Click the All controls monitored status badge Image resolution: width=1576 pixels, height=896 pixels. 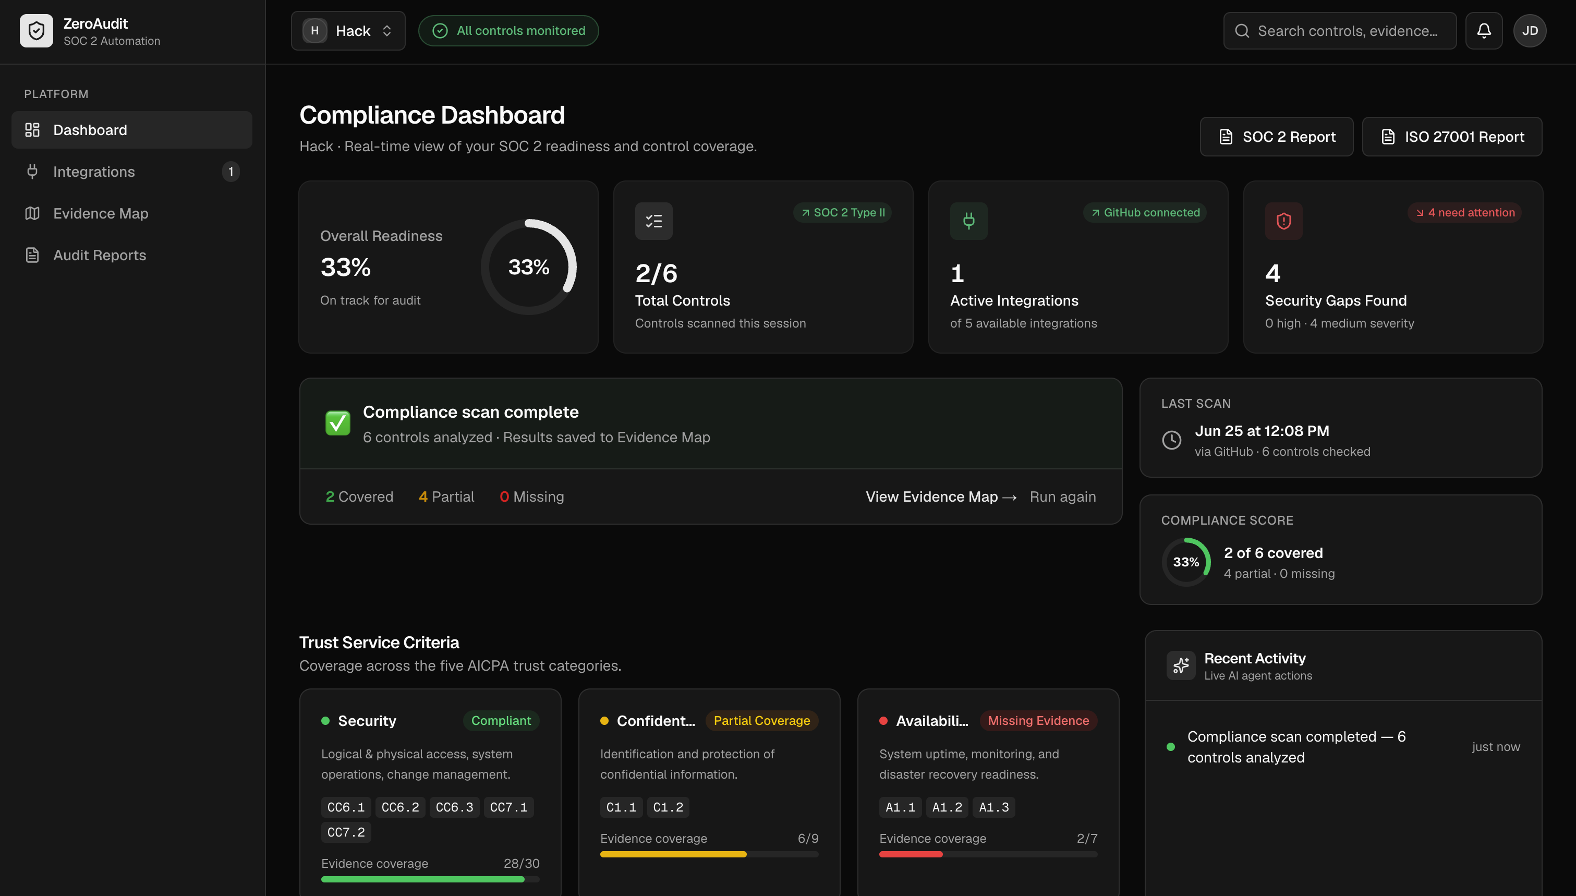[508, 31]
